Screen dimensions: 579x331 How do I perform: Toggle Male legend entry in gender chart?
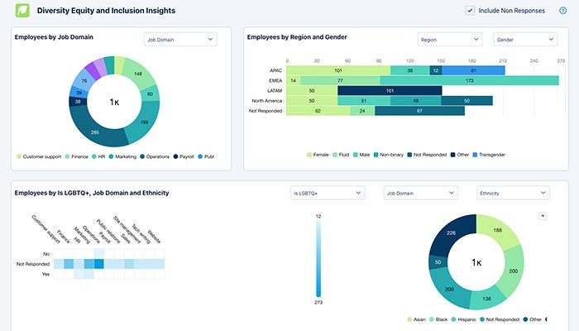click(x=361, y=155)
